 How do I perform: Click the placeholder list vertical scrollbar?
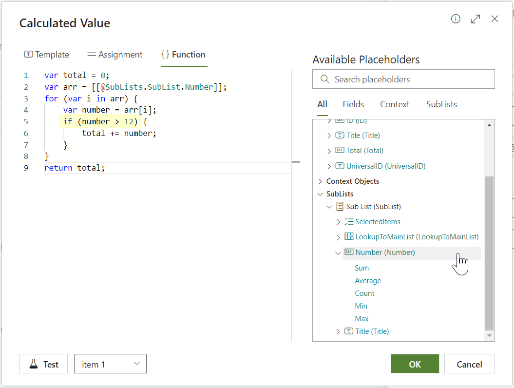[x=490, y=252]
